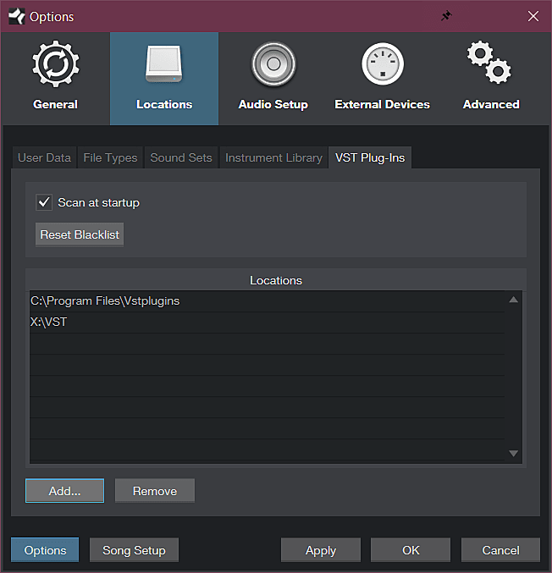Select the X:\VST location entry
The width and height of the screenshot is (552, 573).
pyautogui.click(x=49, y=322)
